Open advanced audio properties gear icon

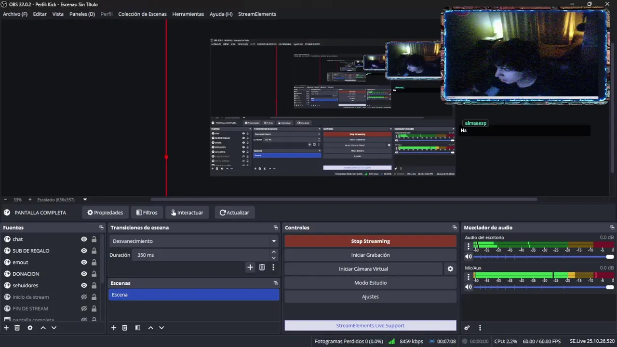coord(467,328)
